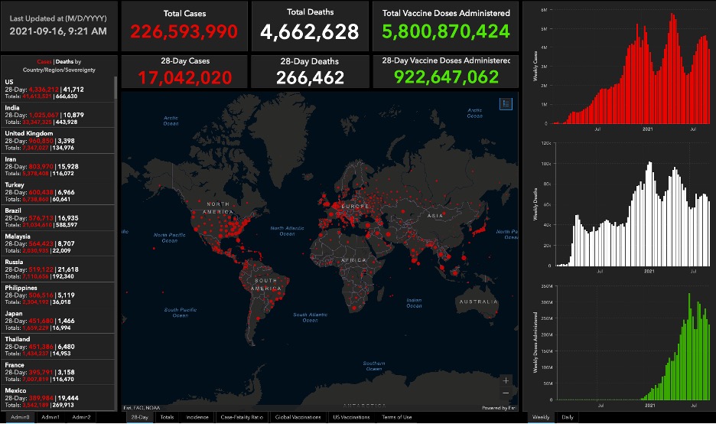Click the Esri, FAO, NOAA attribution
716x424 pixels.
tap(142, 408)
